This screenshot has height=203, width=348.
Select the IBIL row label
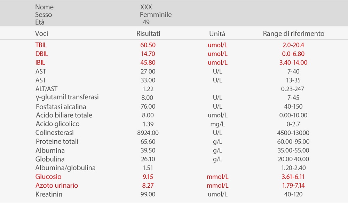(x=40, y=63)
